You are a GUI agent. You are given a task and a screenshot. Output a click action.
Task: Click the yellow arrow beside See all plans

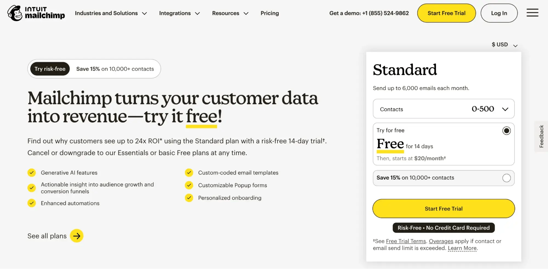(77, 236)
